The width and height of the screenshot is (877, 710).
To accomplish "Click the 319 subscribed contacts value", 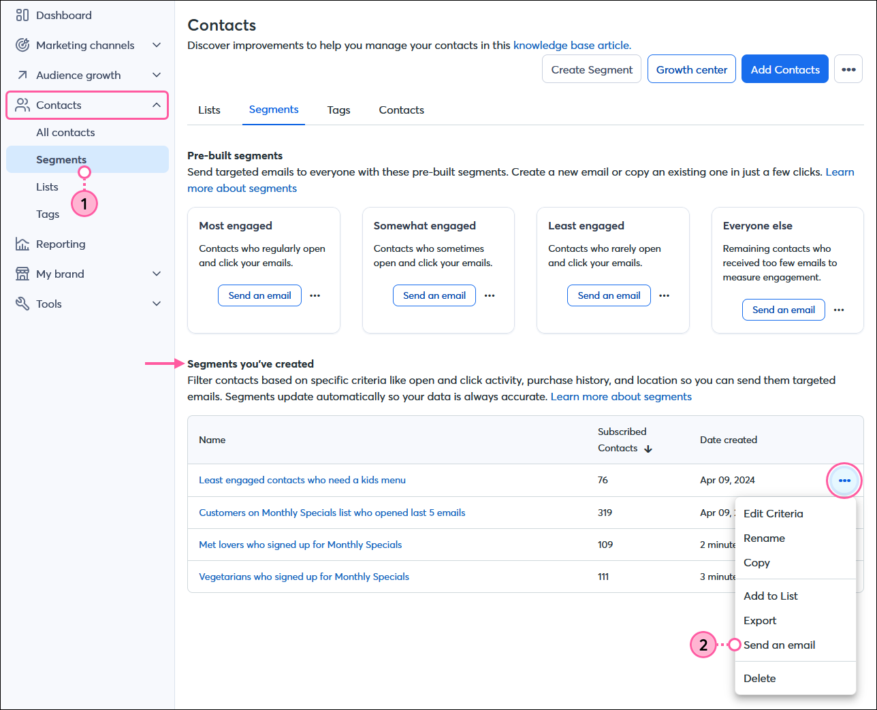I will click(x=605, y=513).
